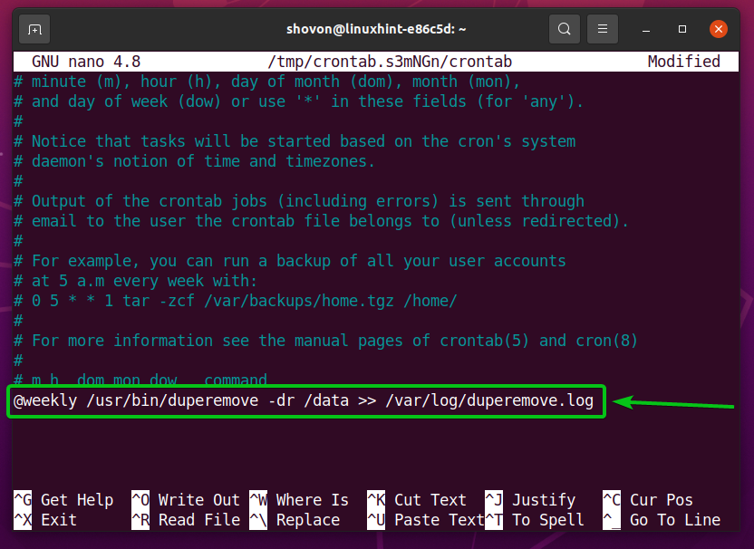Screen dimensions: 754x549
Task: Click the tar -zcf example comment line
Action: 235,301
